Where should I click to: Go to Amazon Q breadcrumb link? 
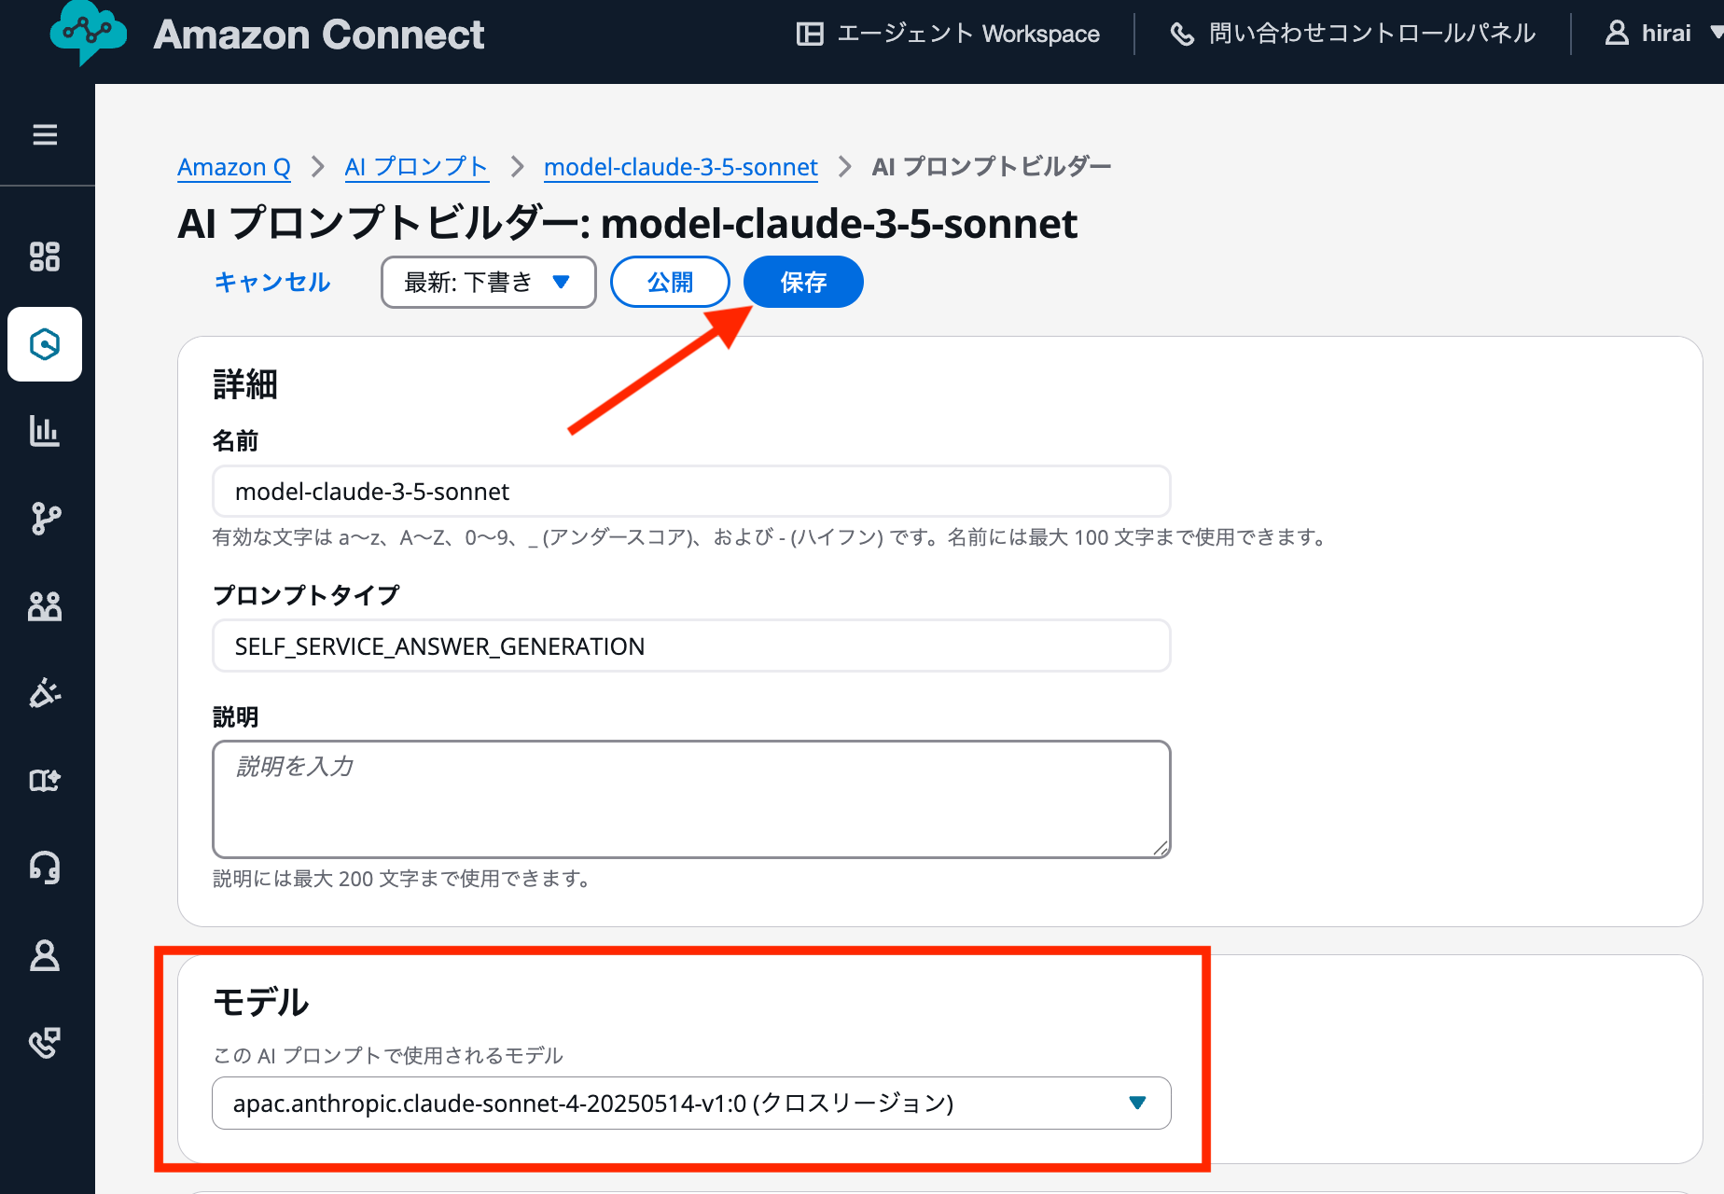[234, 167]
